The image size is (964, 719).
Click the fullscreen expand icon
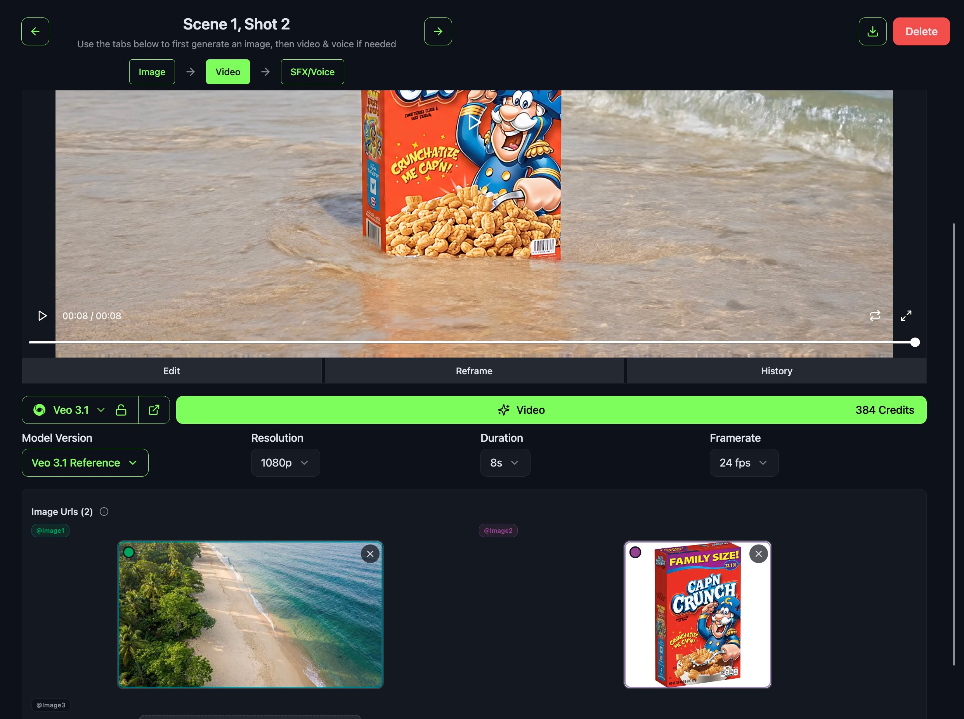[906, 316]
